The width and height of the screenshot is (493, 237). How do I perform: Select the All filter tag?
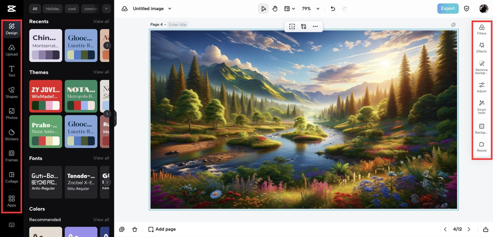coord(35,8)
